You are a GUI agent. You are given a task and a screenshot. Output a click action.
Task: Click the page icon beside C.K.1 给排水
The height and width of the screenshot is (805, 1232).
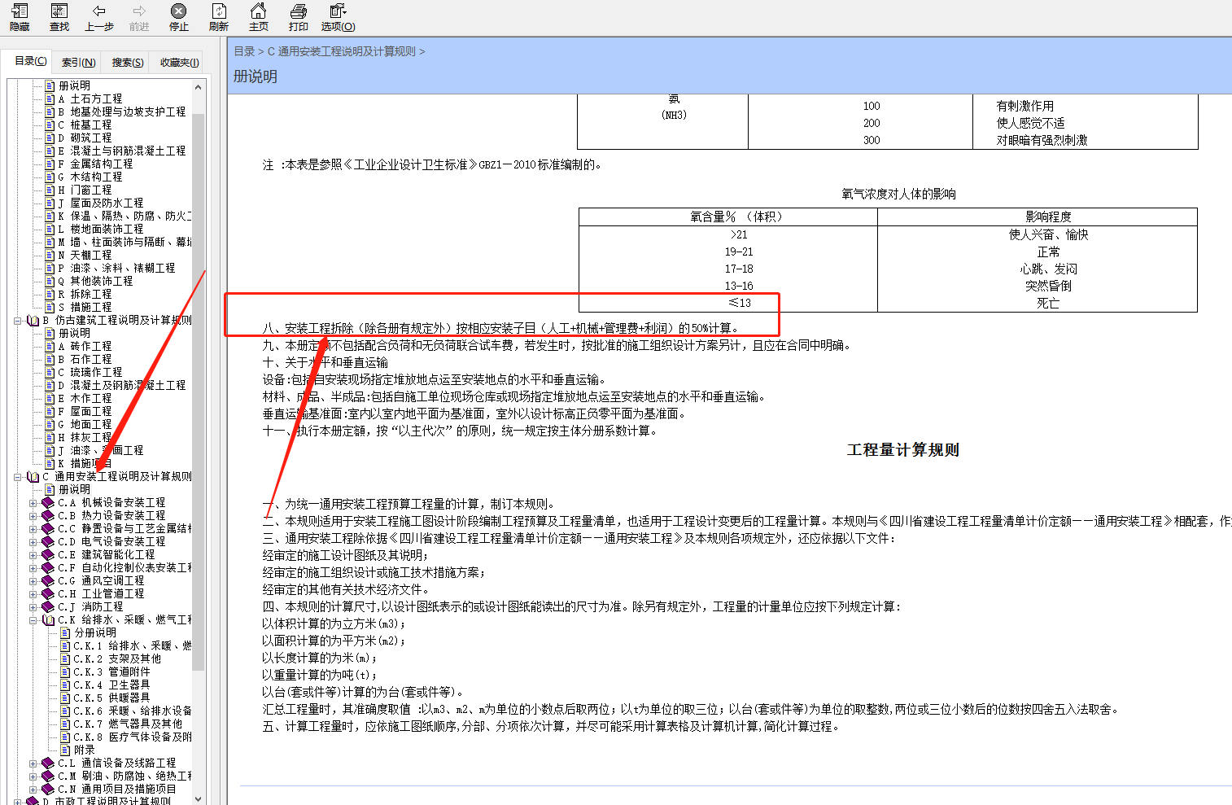65,645
